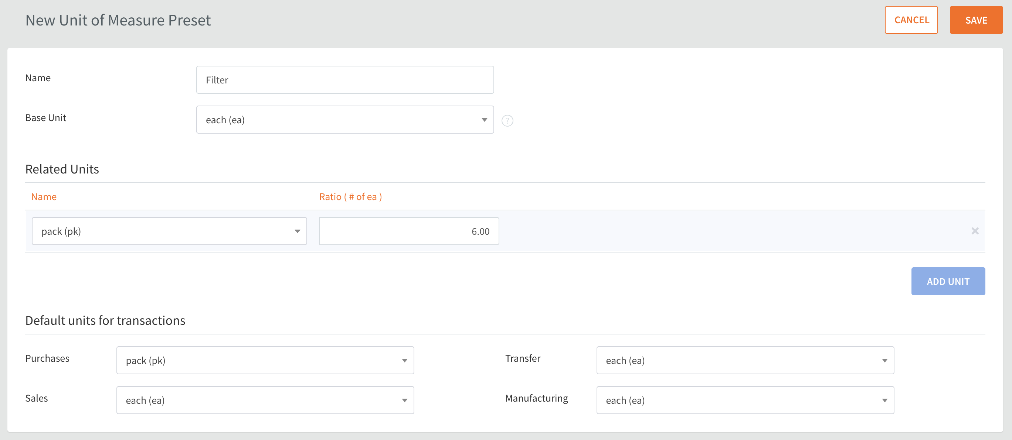Click the Related Units Name column header
This screenshot has width=1012, height=440.
click(x=44, y=197)
